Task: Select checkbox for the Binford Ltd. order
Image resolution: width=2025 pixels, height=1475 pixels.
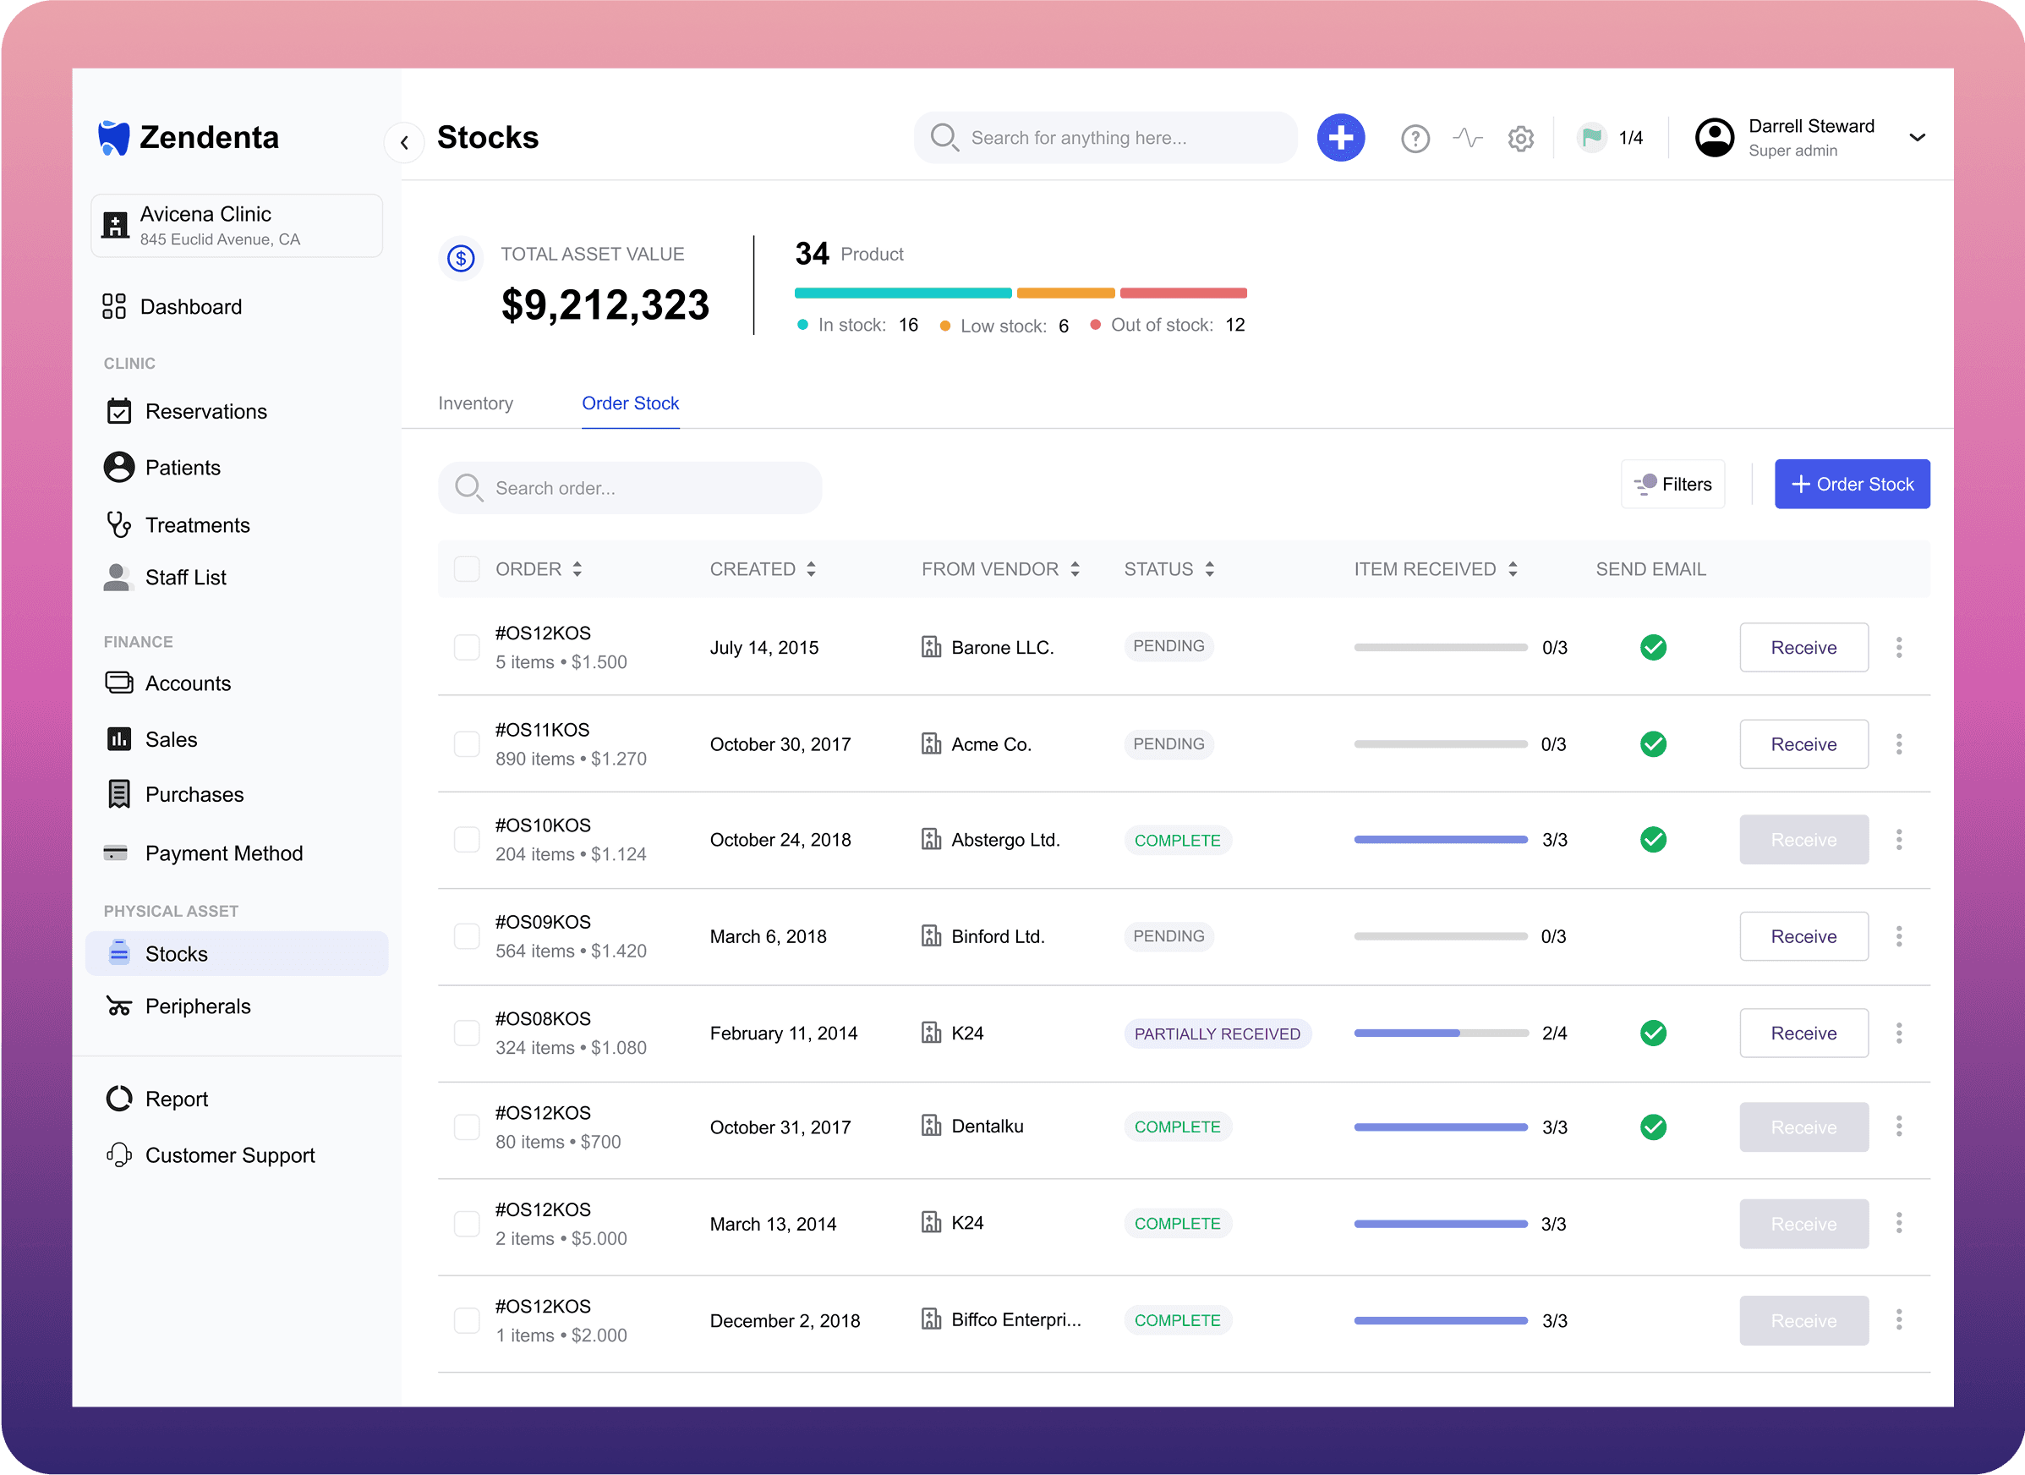Action: pos(467,935)
